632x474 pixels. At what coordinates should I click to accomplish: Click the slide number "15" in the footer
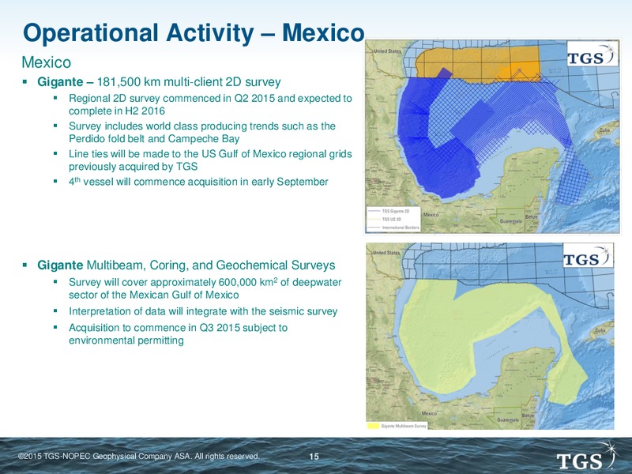[x=314, y=457]
